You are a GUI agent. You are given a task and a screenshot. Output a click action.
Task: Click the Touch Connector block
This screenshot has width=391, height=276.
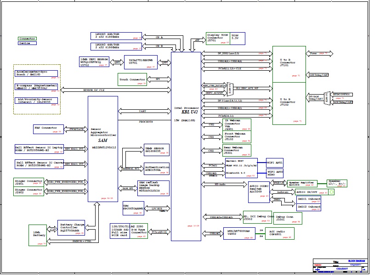pyautogui.click(x=132, y=79)
